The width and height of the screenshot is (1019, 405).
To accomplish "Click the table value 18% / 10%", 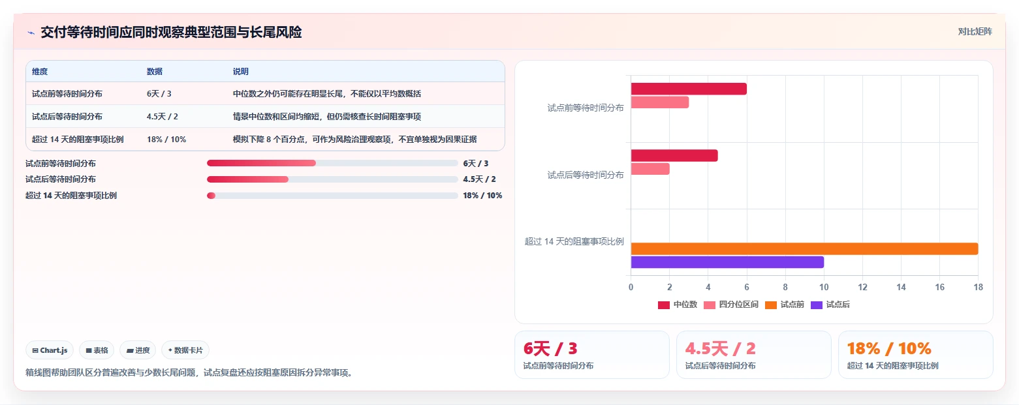I will pos(166,140).
